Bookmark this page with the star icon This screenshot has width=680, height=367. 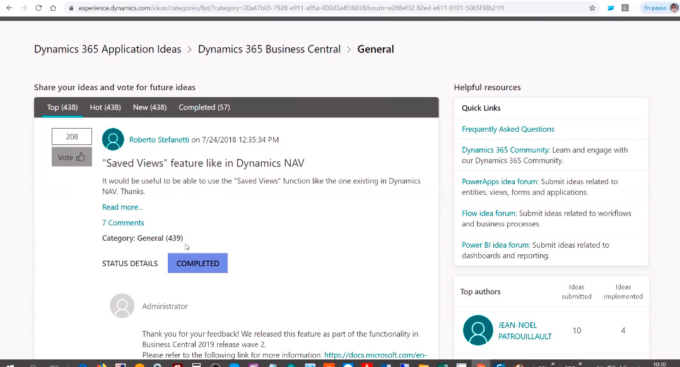tap(592, 8)
